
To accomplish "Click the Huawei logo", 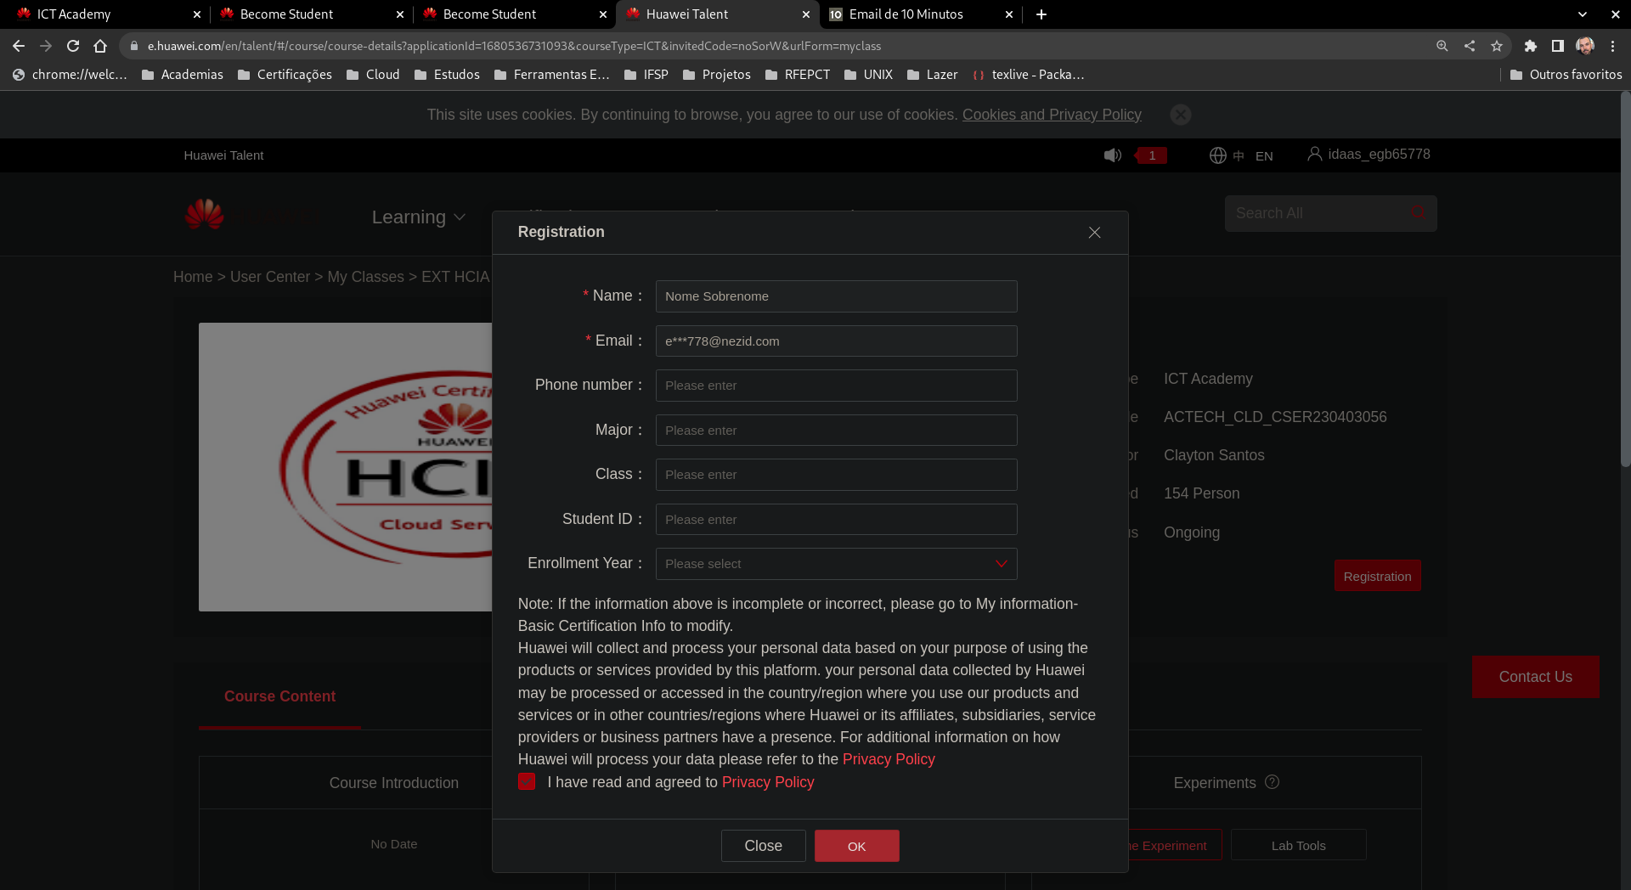I will [x=202, y=215].
